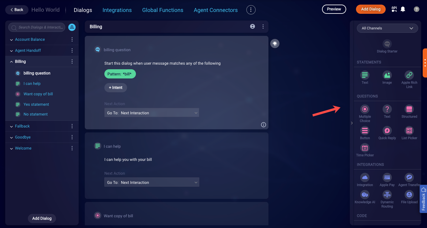Switch to the Agent Connectors tab
427x228 pixels.
(216, 10)
